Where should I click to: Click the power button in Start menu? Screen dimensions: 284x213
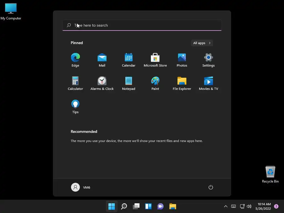click(x=211, y=187)
